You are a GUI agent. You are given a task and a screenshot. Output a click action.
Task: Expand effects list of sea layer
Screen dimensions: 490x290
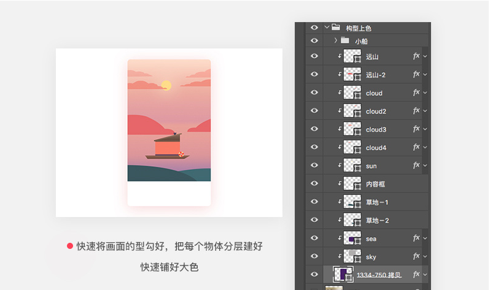pos(425,238)
